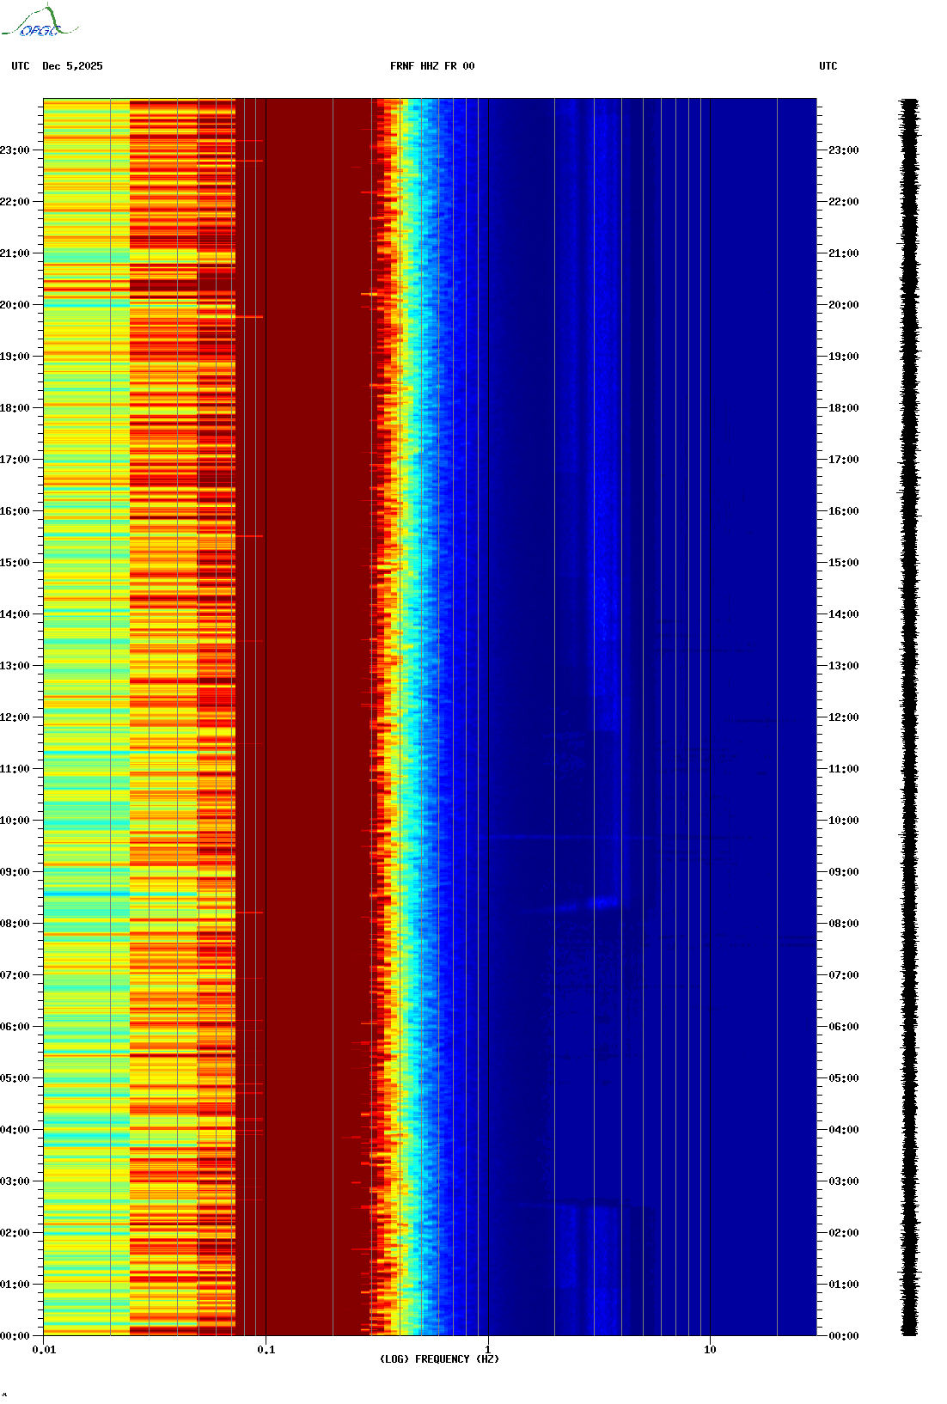Click the 09:00 label on the right axis
Image resolution: width=947 pixels, height=1404 pixels.
(843, 872)
